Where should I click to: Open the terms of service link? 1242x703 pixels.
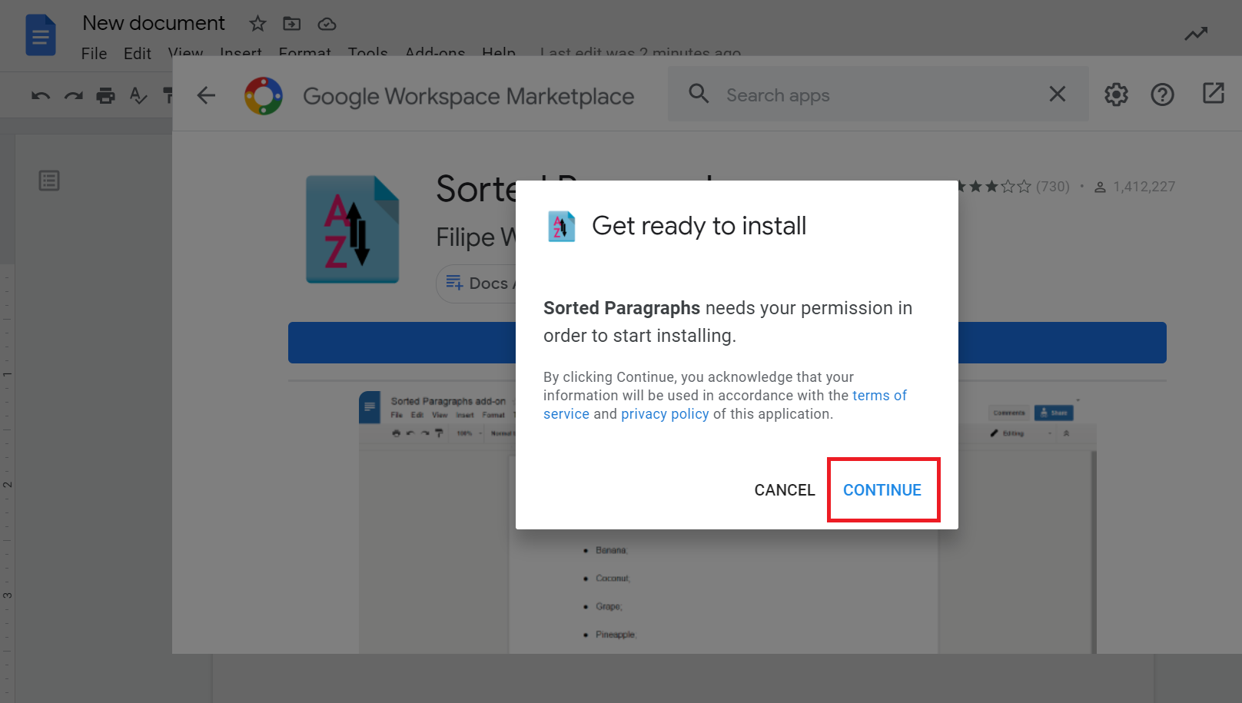878,396
